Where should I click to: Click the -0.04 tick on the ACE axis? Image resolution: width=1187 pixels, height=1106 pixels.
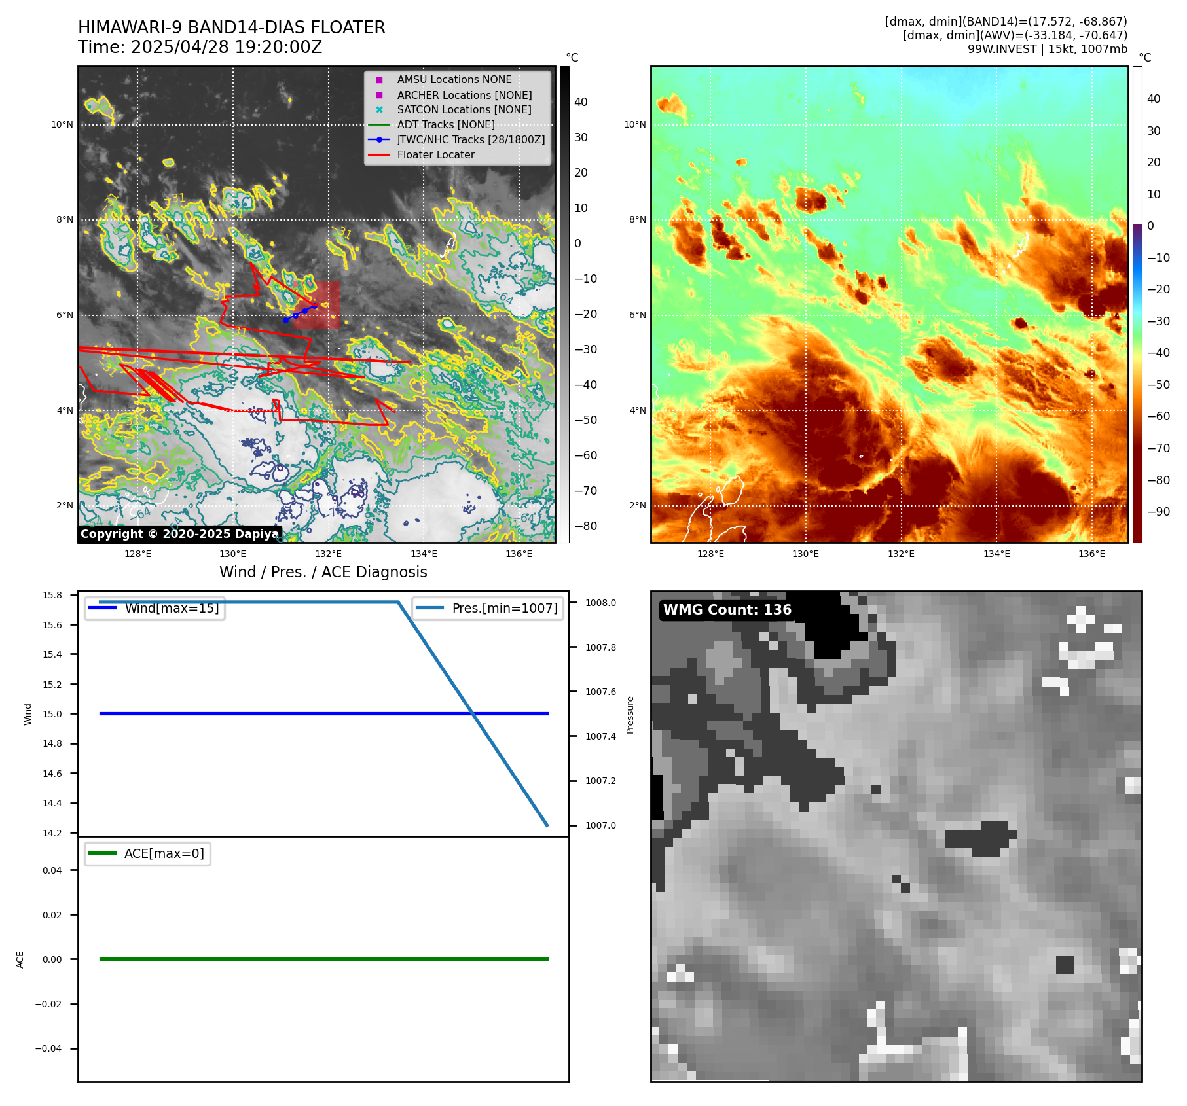48,1048
